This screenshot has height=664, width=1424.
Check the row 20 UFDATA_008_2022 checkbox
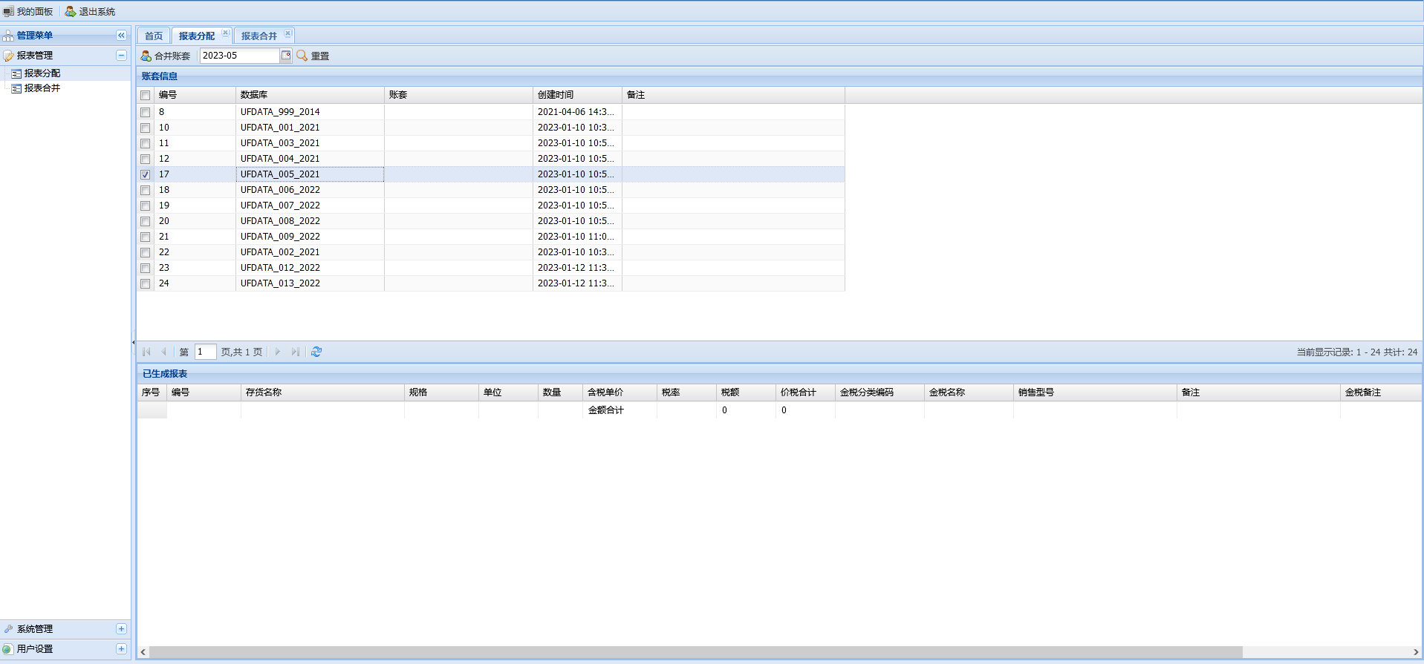(146, 222)
